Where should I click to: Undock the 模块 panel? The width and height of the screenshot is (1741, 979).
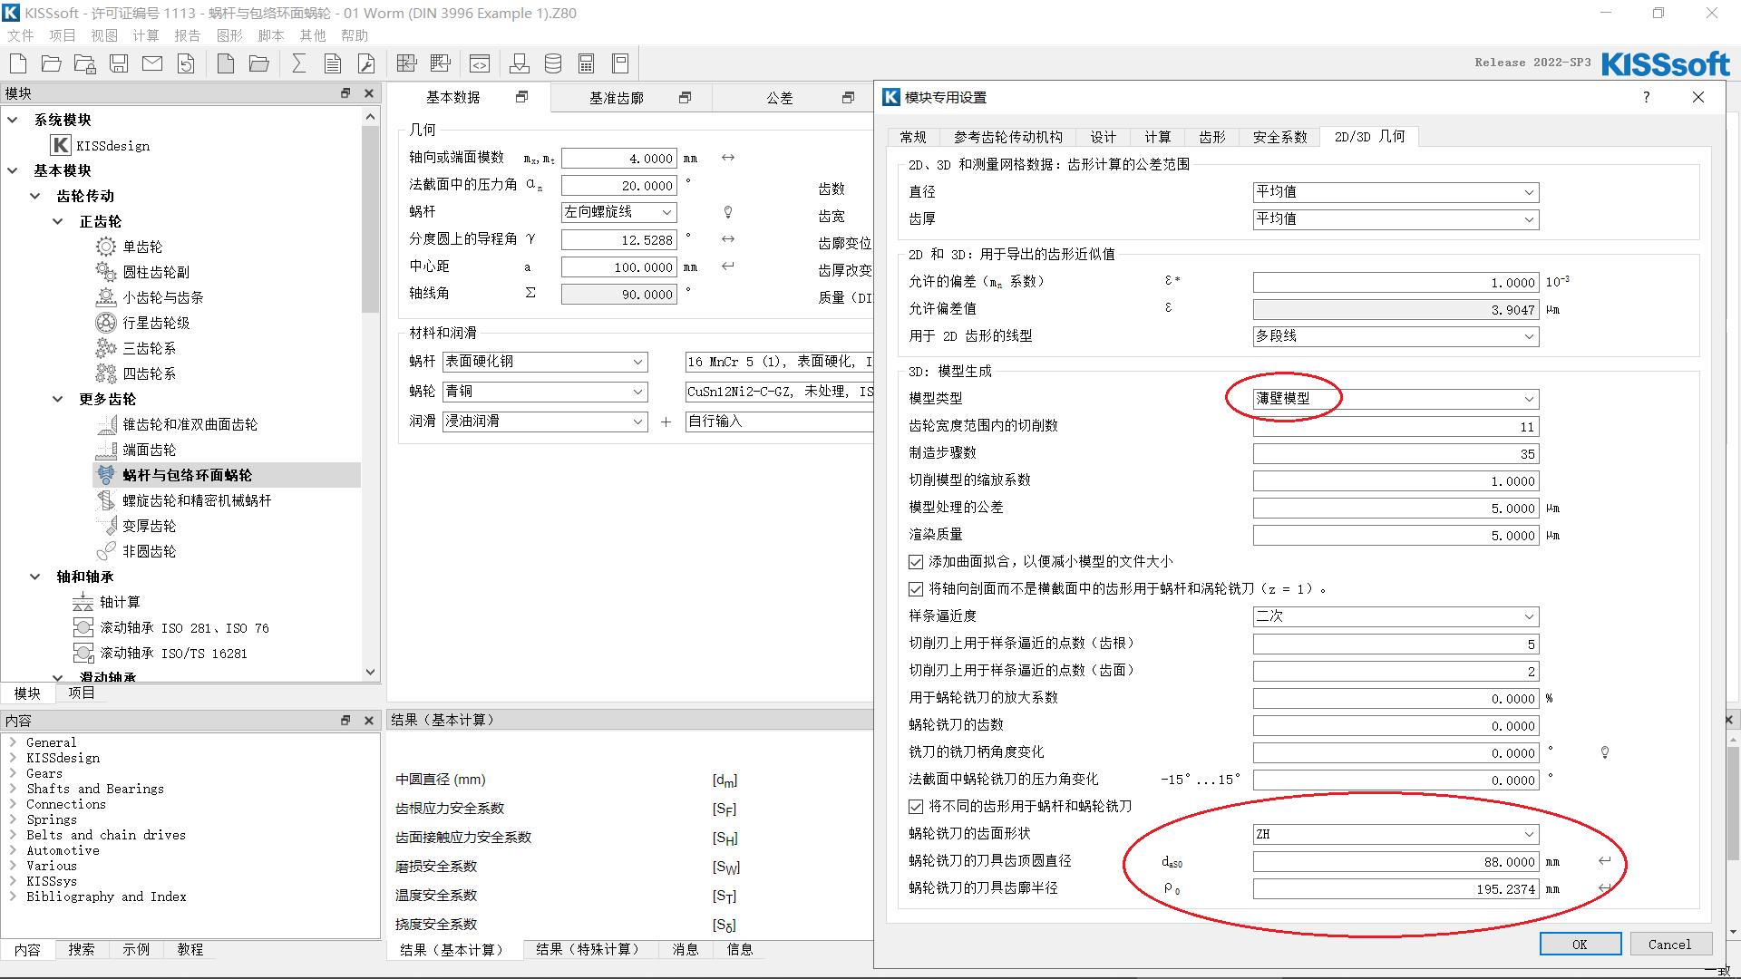345,93
